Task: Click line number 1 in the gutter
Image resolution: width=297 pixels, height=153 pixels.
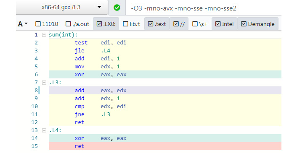Action: [x=36, y=35]
